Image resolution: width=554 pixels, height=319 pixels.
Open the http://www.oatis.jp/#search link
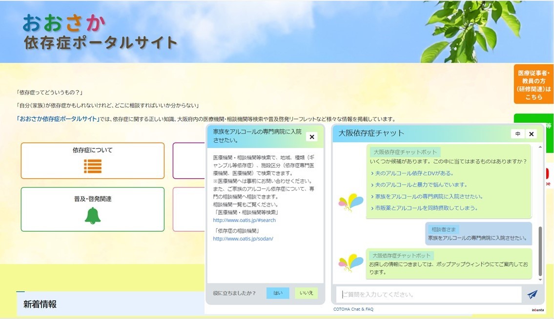tap(244, 220)
